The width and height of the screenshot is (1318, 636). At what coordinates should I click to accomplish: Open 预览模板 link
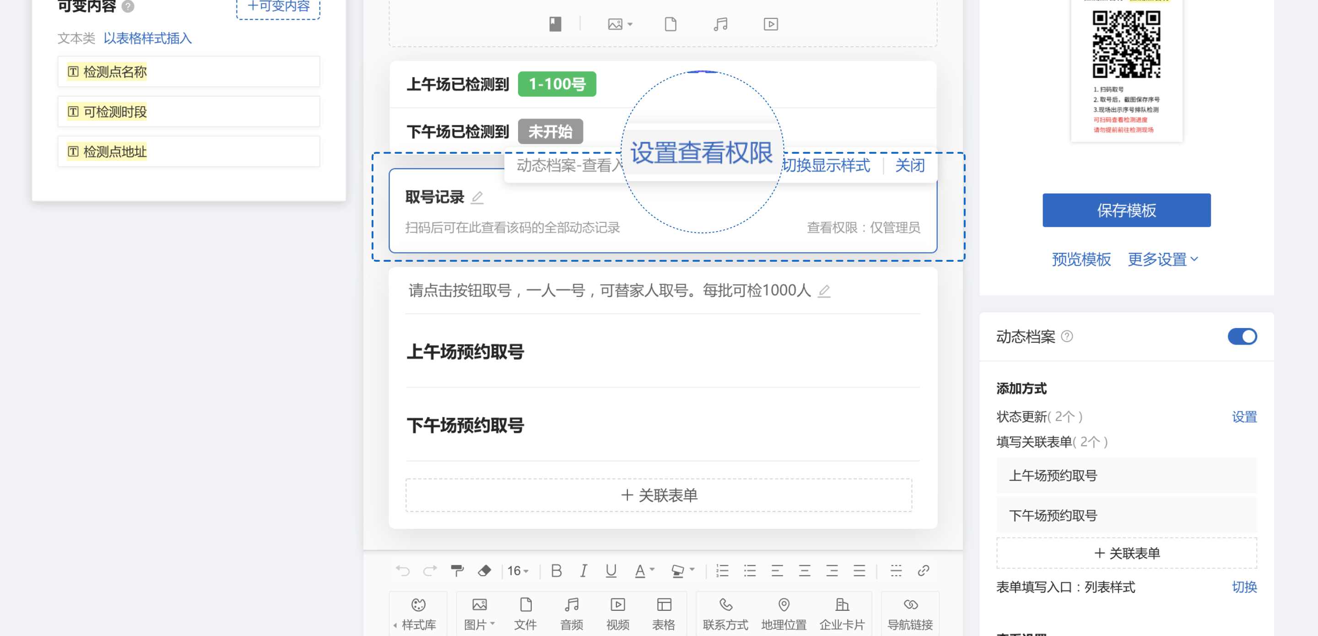(x=1080, y=259)
